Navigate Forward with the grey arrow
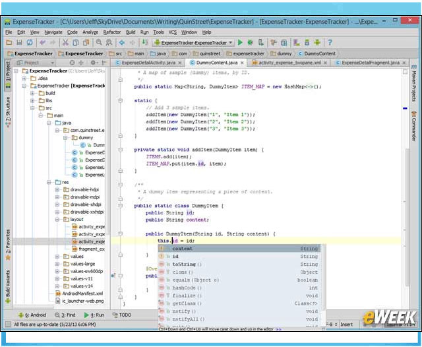422x347 pixels. [x=132, y=42]
